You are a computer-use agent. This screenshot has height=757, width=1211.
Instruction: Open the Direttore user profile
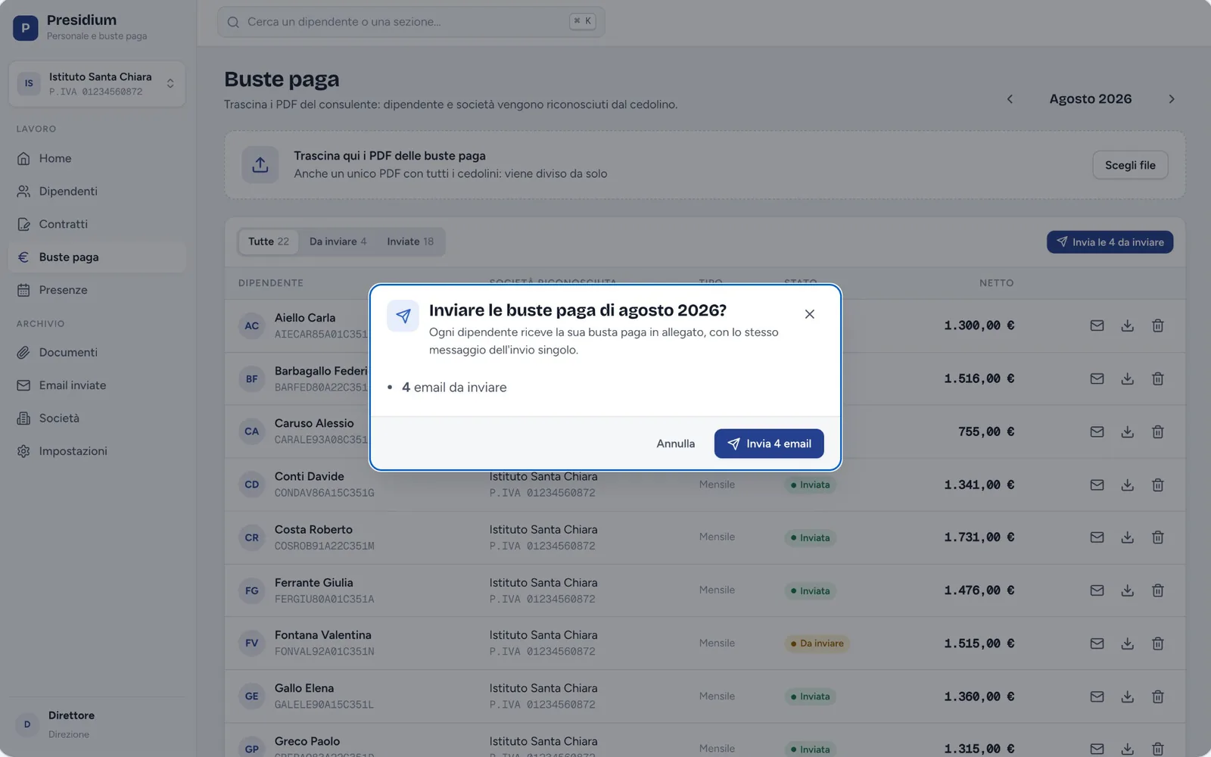point(97,724)
